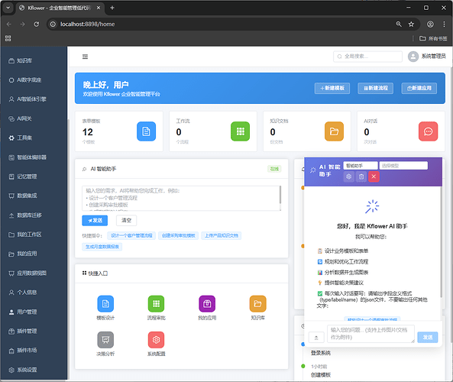The width and height of the screenshot is (453, 382).
Task: Open the 模板设计 quick entry icon
Action: [105, 304]
